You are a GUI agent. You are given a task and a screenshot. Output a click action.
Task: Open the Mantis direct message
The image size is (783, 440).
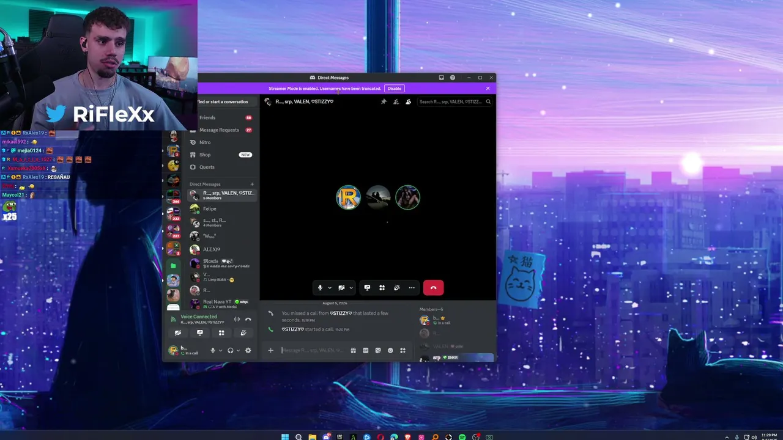221,263
